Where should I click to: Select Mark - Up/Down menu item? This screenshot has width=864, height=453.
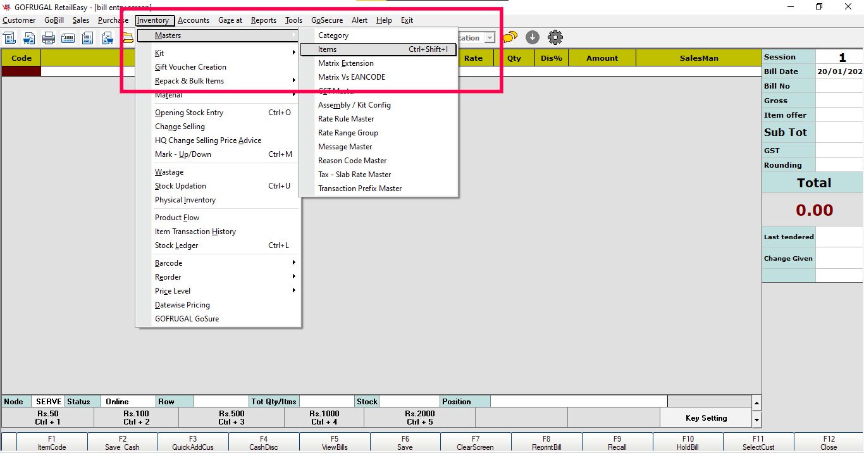click(x=218, y=154)
